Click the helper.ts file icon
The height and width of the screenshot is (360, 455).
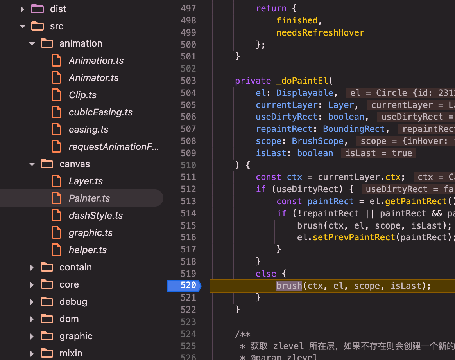tap(57, 250)
